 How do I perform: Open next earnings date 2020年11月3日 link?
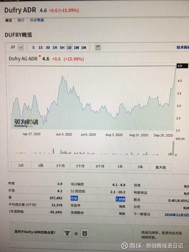(x=176, y=215)
